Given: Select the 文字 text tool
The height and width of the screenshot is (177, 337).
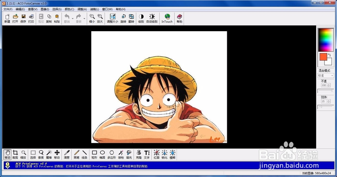Looking at the screenshot, I should [147, 154].
